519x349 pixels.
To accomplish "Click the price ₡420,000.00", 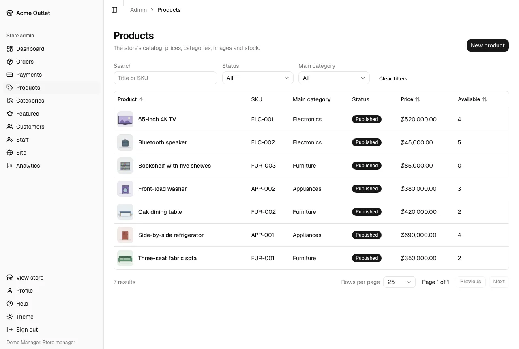I will coord(418,212).
